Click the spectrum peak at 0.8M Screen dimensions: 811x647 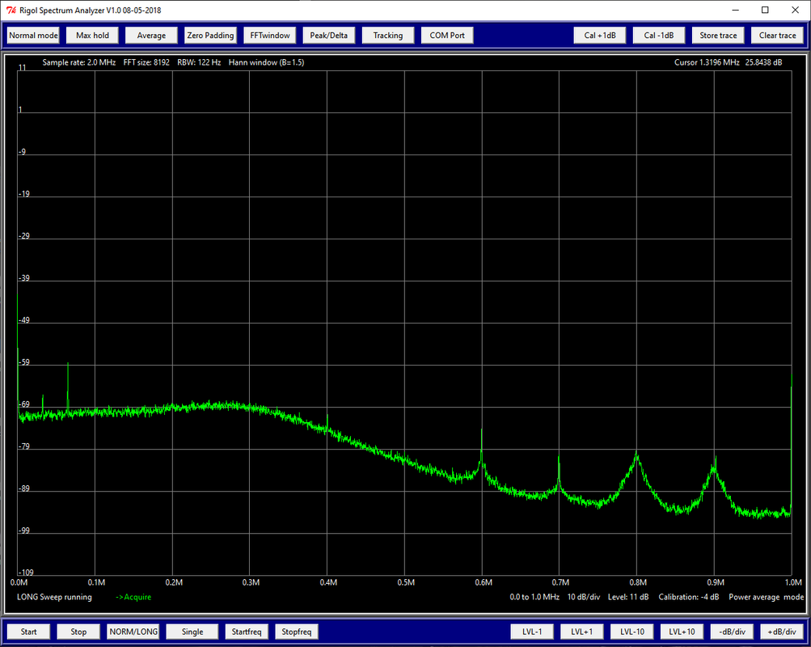636,454
